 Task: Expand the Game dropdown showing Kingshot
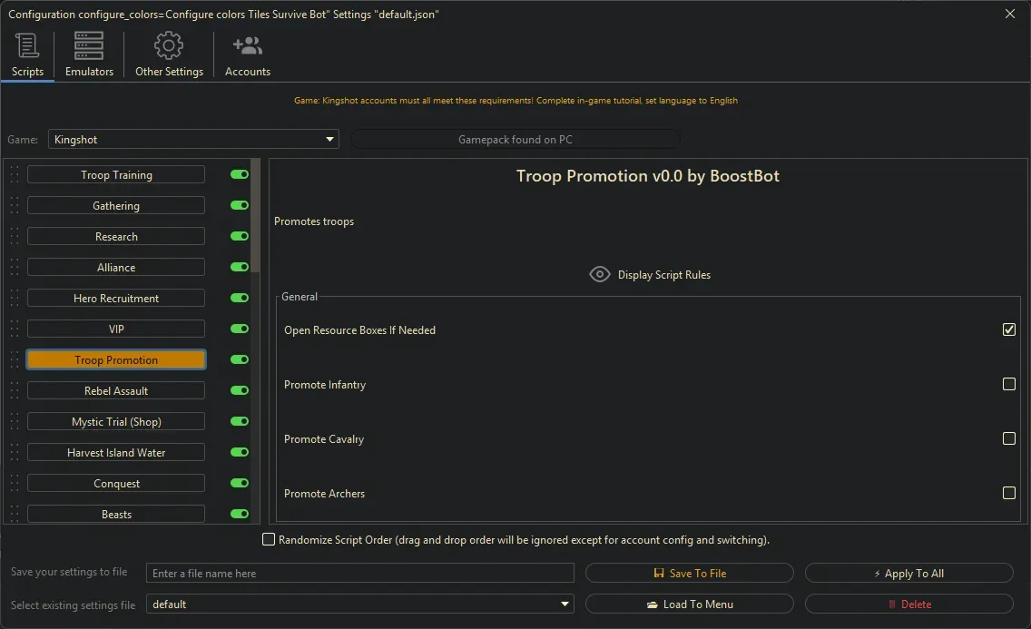[x=329, y=140]
